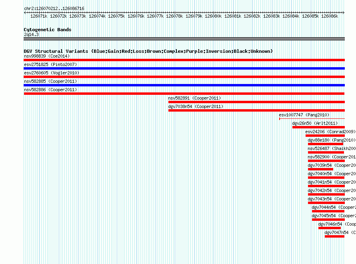Click the red bar under nsv526487
Screen dimensions: 356x264
tap(326, 152)
